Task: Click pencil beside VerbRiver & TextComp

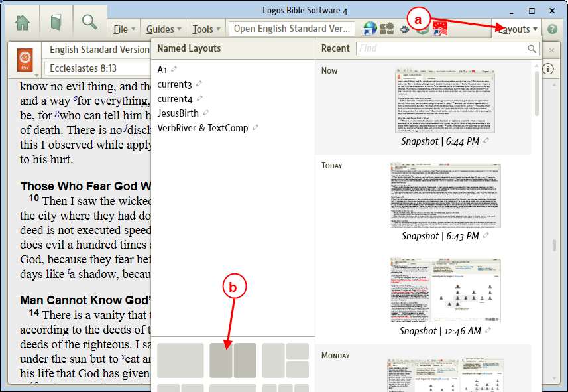Action: point(255,127)
